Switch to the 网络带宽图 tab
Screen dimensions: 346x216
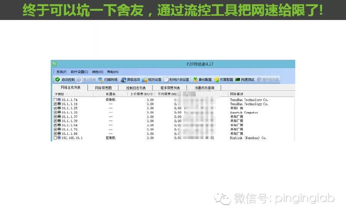(103, 88)
